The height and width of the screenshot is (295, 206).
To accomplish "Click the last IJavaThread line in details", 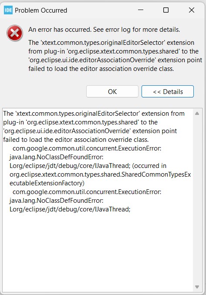I will pyautogui.click(x=70, y=209).
